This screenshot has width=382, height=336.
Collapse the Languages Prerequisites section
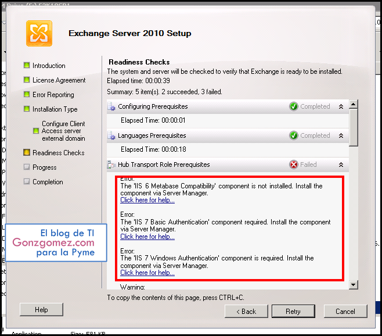[x=341, y=135]
